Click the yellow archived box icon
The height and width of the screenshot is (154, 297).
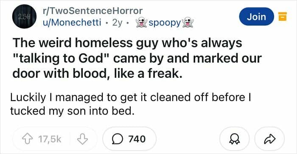pos(282,16)
